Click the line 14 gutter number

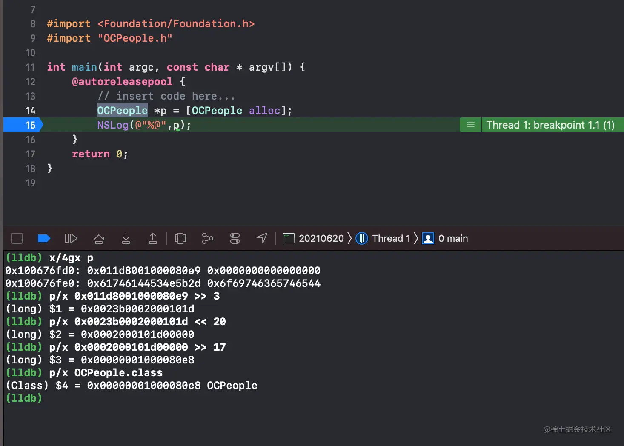[x=30, y=111]
